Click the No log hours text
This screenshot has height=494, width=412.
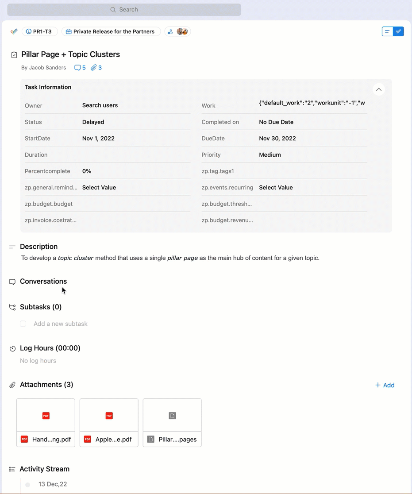(x=38, y=361)
